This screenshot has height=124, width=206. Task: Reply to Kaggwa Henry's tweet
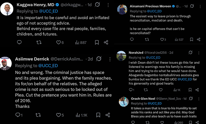19,42
